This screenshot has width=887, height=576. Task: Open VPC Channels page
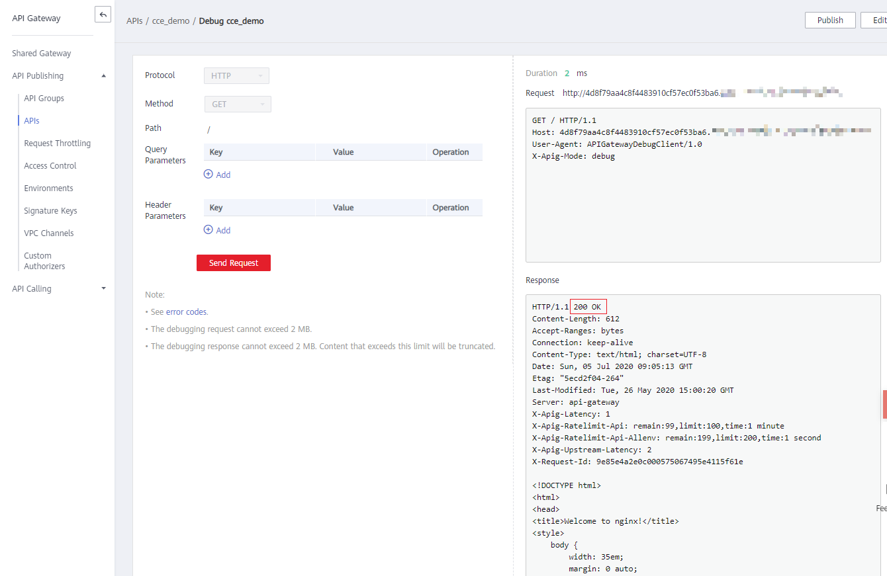(49, 233)
